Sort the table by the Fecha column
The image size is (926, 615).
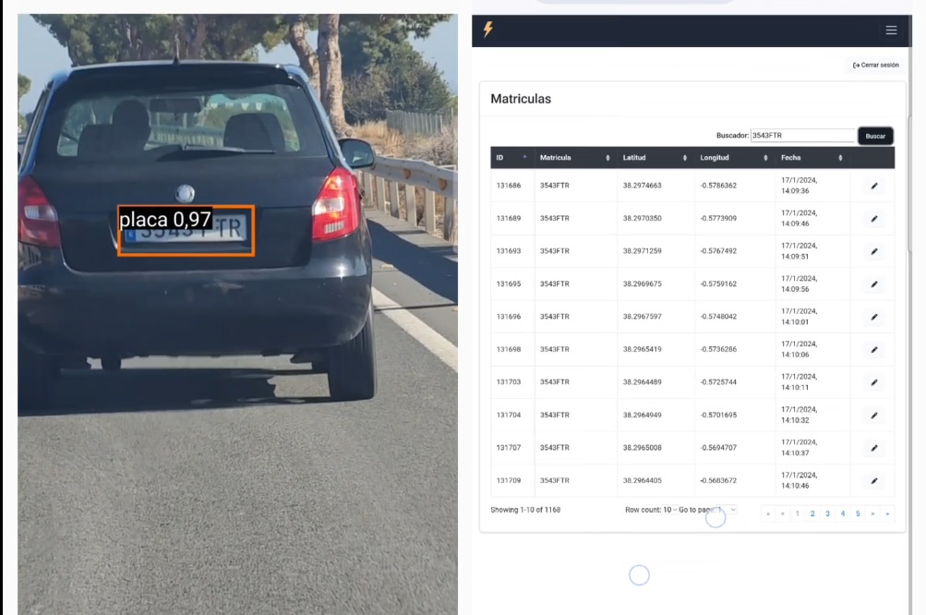pos(812,158)
